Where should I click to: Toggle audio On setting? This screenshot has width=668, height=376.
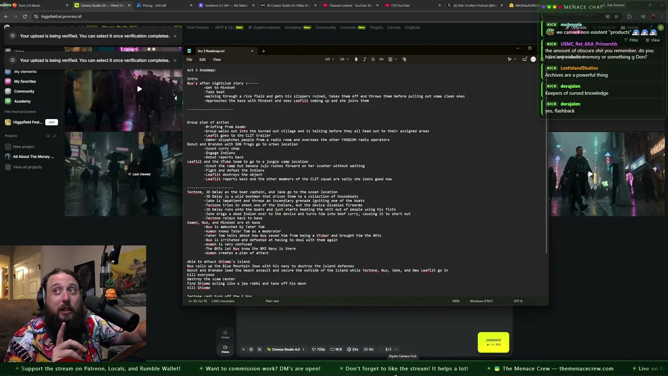(368, 349)
